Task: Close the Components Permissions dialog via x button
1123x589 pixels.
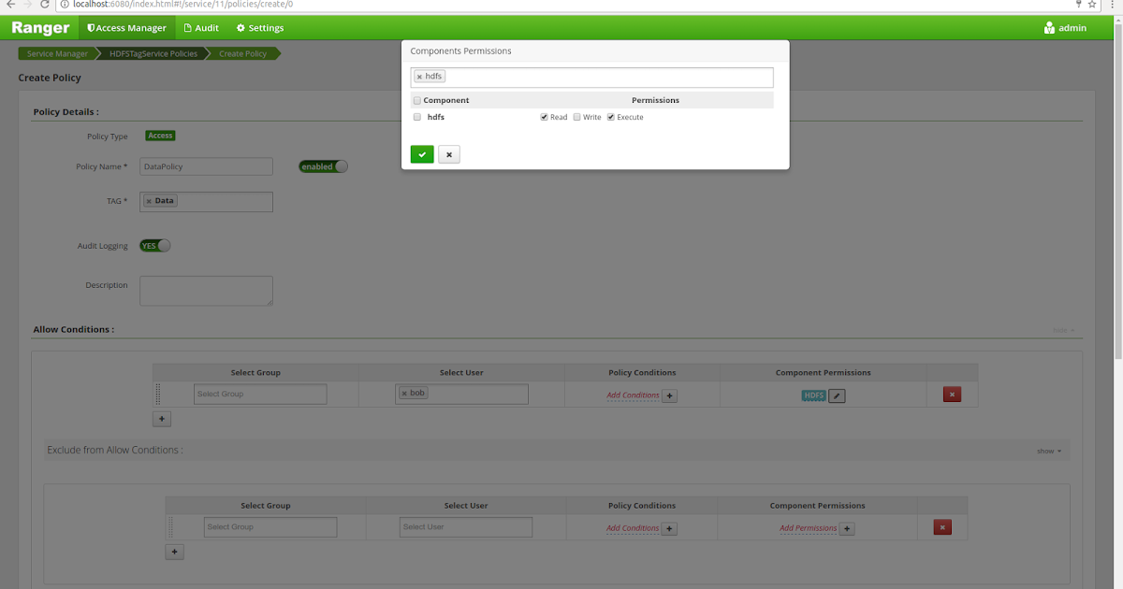Action: [x=448, y=153]
